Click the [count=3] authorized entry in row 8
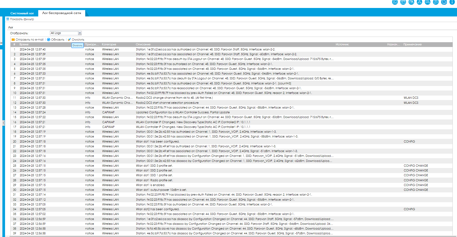 [x=213, y=83]
